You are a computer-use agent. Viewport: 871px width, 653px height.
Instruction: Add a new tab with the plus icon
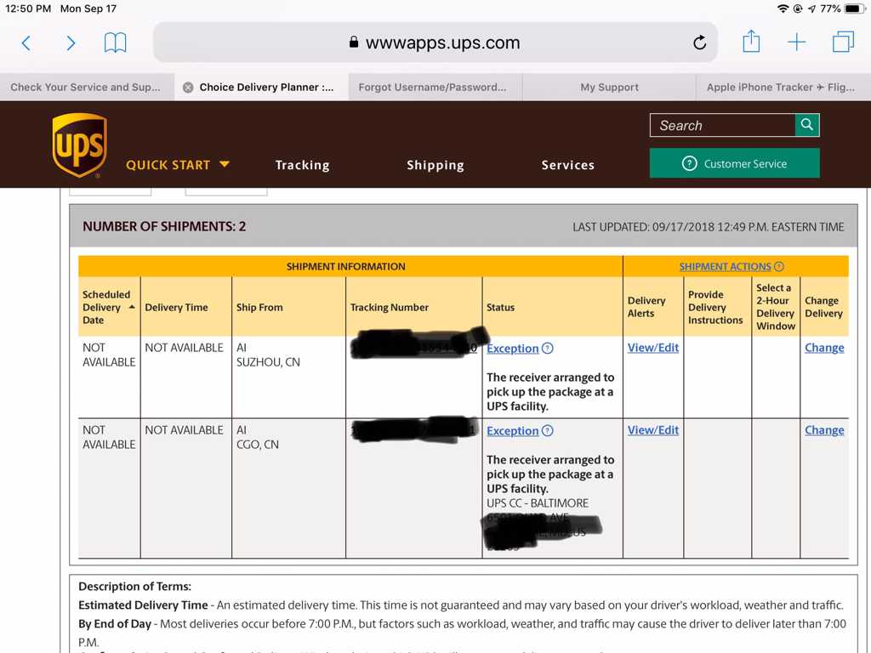click(x=796, y=43)
